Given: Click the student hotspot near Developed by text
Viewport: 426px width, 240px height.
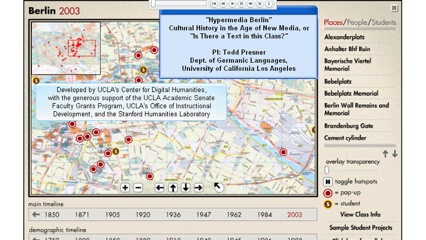Looking at the screenshot, I should coord(36,81).
